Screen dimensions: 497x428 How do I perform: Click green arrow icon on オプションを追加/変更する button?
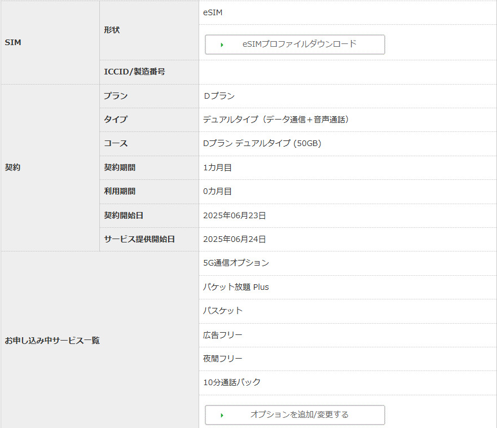pyautogui.click(x=222, y=415)
